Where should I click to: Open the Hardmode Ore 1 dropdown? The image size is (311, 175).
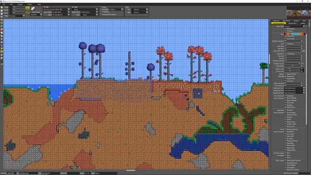coord(295,88)
